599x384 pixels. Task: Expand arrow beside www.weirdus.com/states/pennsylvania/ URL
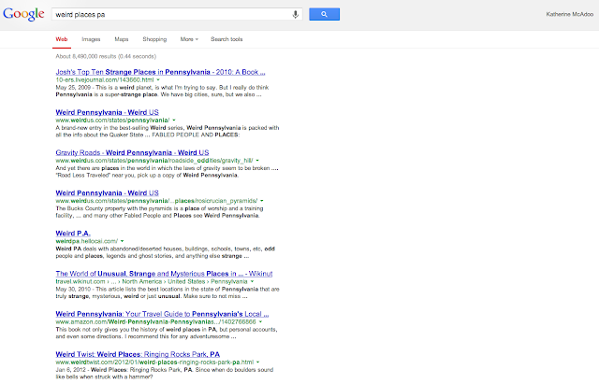click(174, 121)
